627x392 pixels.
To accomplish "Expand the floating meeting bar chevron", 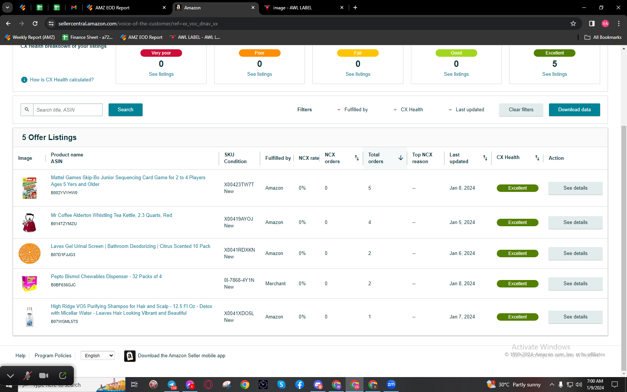I will [x=10, y=376].
